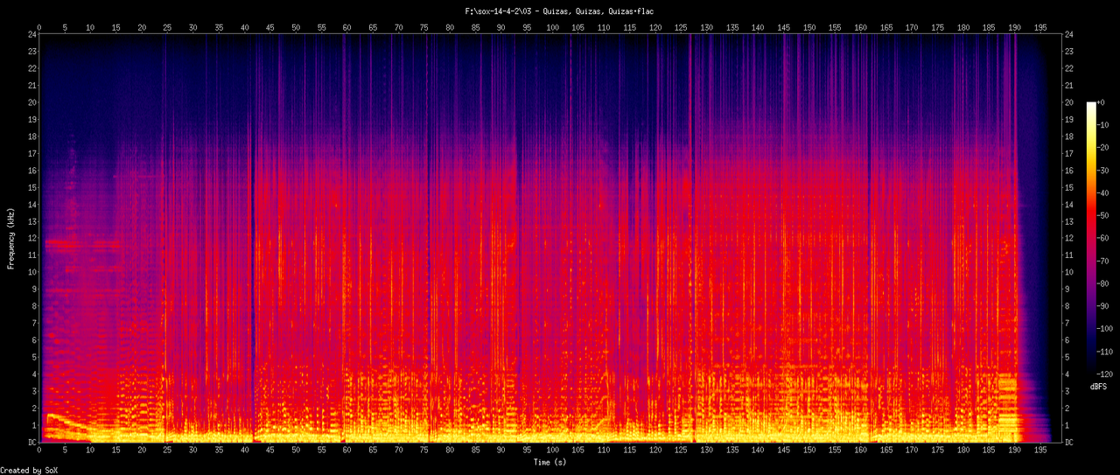This screenshot has width=1120, height=475.
Task: Select the 'Time (s)' axis label
Action: click(551, 462)
